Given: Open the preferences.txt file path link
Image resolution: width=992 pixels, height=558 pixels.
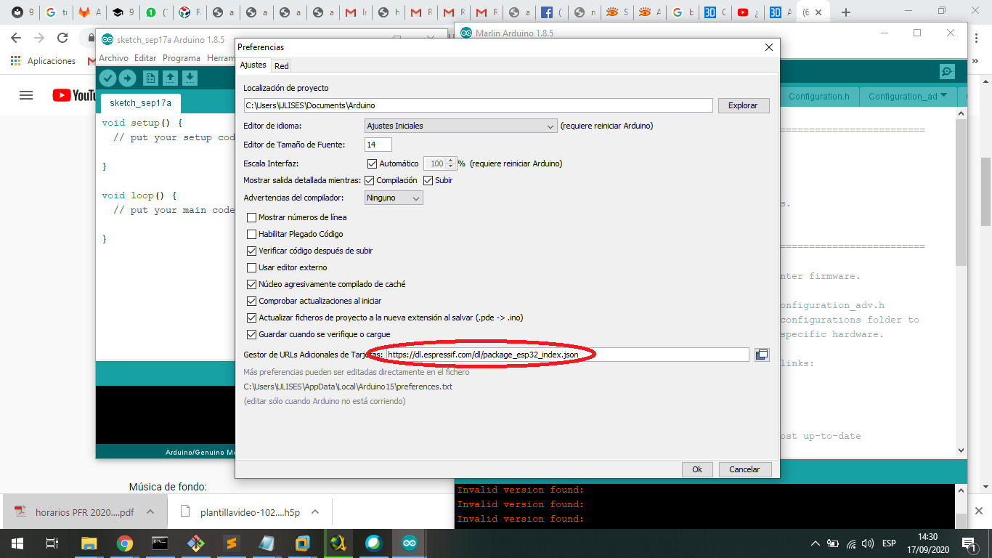Looking at the screenshot, I should coord(348,387).
